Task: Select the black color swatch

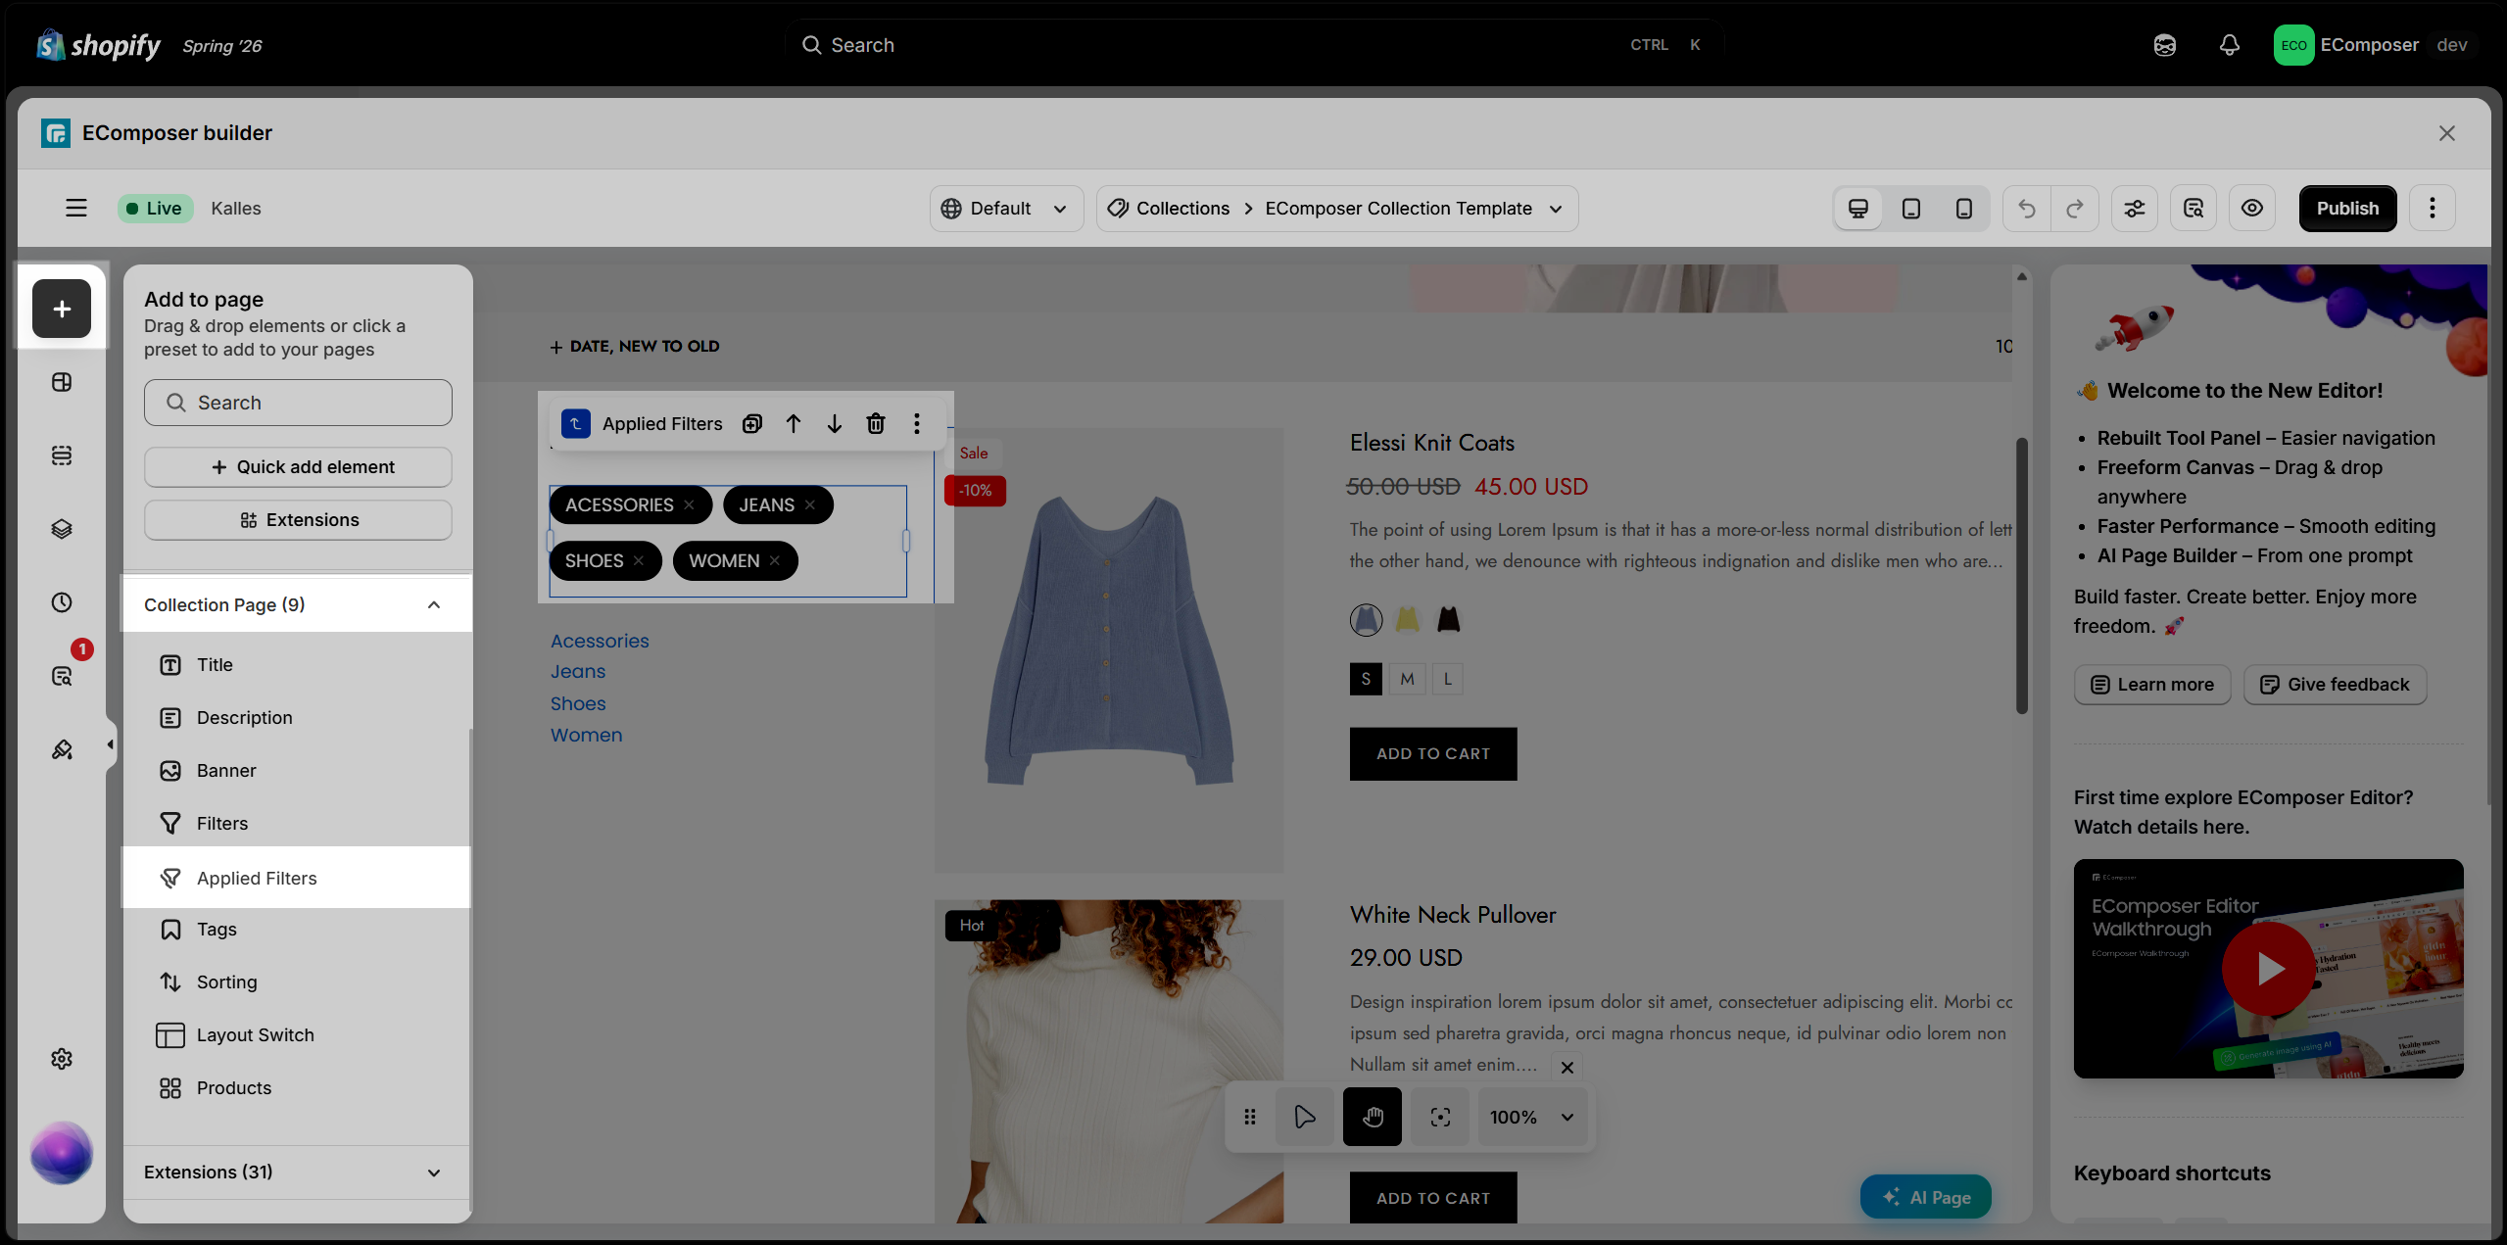Action: (x=1448, y=619)
